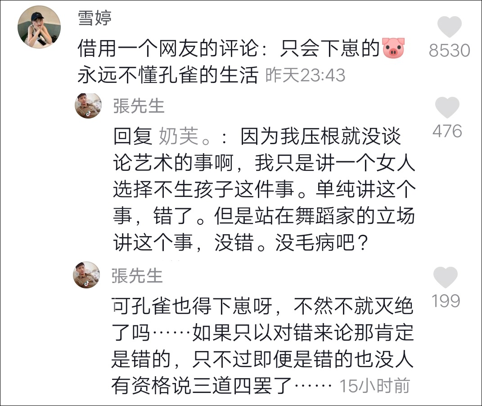Click the 昨天23:43 timestamp
The image size is (482, 406).
pos(305,75)
